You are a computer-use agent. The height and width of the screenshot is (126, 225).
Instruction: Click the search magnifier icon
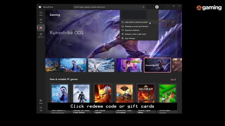(143, 7)
